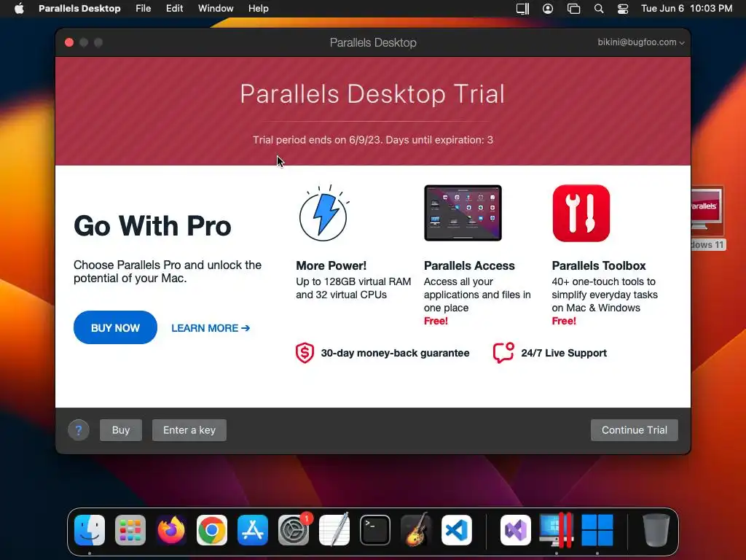Launch Firefox from the Dock
746x560 pixels.
tap(171, 530)
